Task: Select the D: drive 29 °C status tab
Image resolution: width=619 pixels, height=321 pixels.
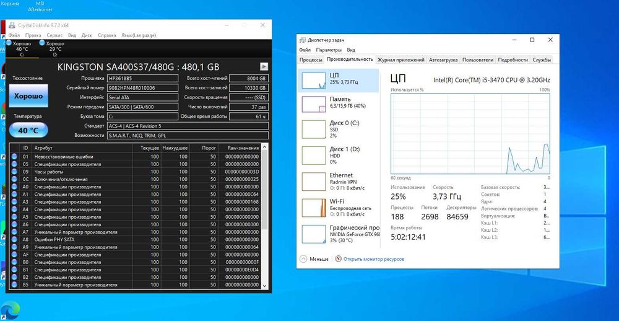Action: [x=55, y=49]
